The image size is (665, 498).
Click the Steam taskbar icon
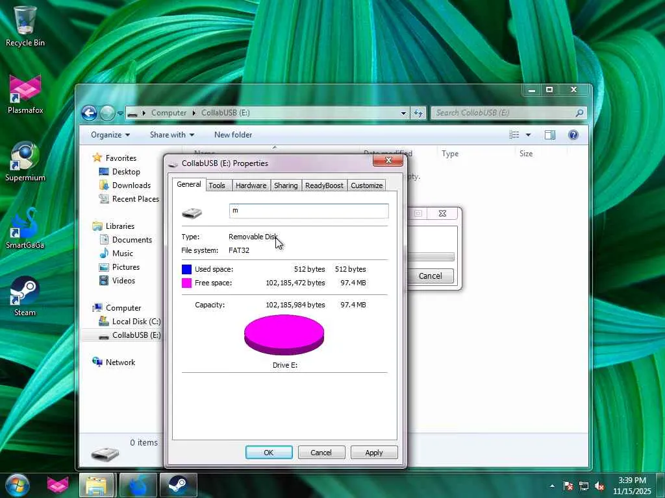point(178,485)
